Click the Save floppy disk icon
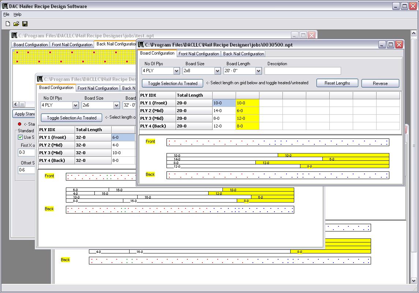Viewport: 419px width, 293px height. [25, 24]
